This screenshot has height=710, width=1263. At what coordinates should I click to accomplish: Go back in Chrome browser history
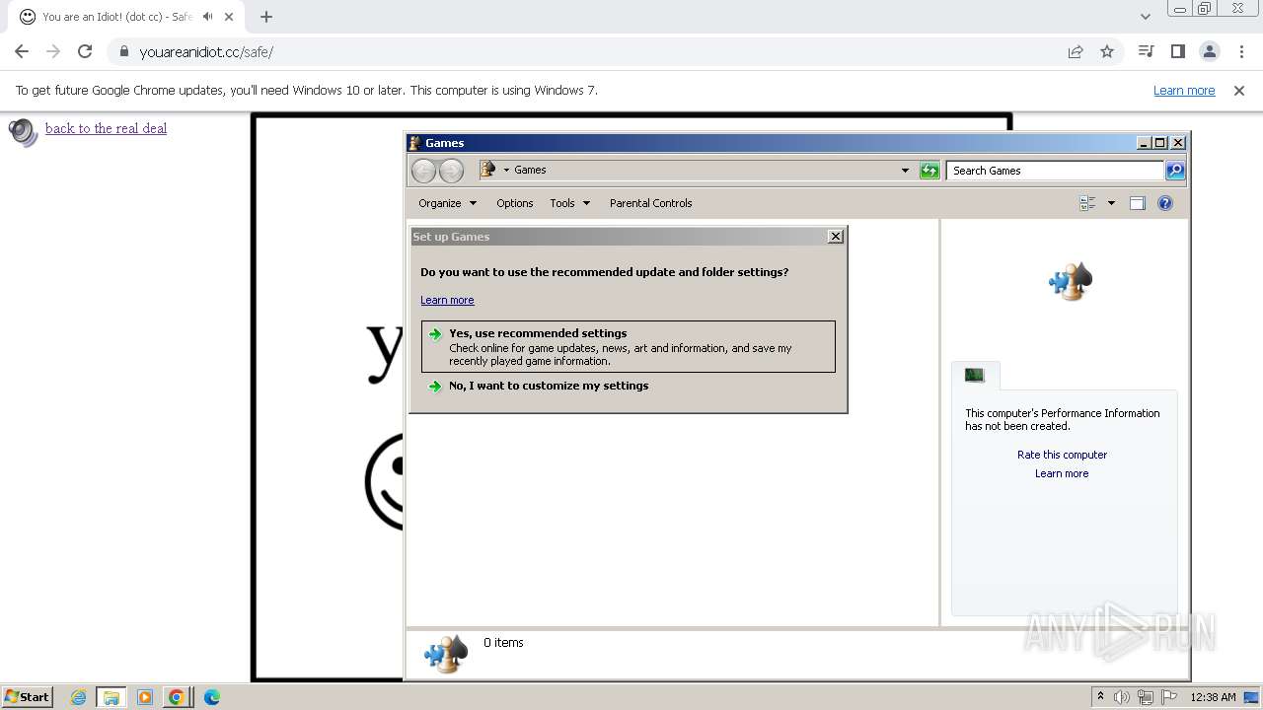22,51
